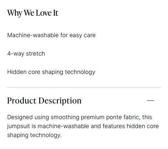168x149 pixels.
Task: Click the word jumpsuit in the description
Action: (18, 127)
